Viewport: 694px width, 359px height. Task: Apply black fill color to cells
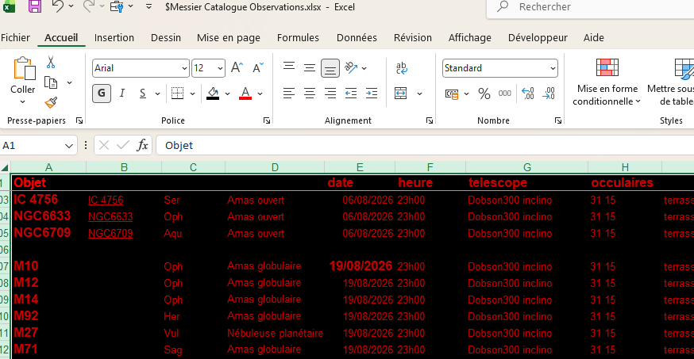[213, 94]
